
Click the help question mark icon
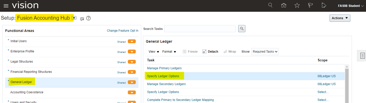89,18
